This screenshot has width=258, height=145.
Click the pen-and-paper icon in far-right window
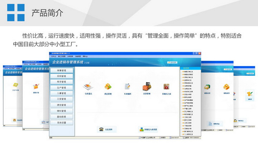pos(250,94)
